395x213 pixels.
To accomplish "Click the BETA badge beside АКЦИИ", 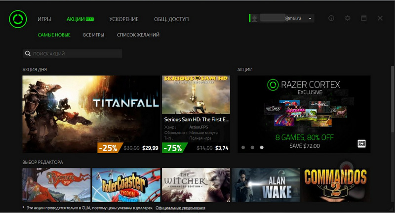I will click(x=90, y=19).
